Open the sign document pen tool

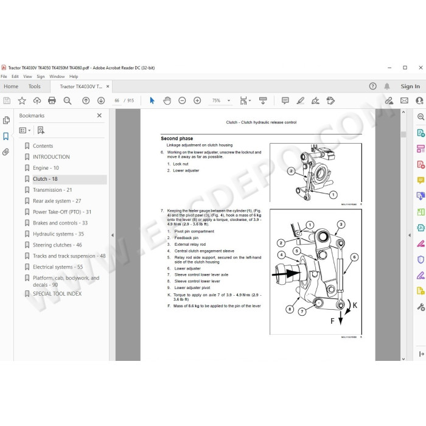pos(315,101)
